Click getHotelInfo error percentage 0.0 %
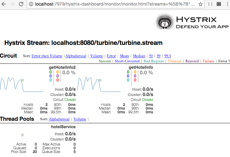 pyautogui.click(x=146, y=72)
